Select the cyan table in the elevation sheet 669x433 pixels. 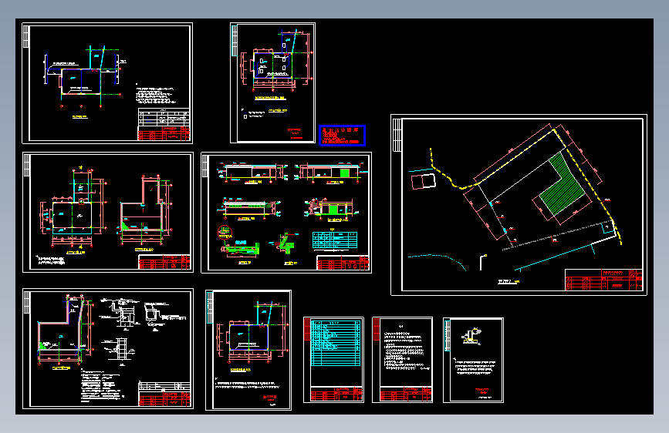pos(335,240)
